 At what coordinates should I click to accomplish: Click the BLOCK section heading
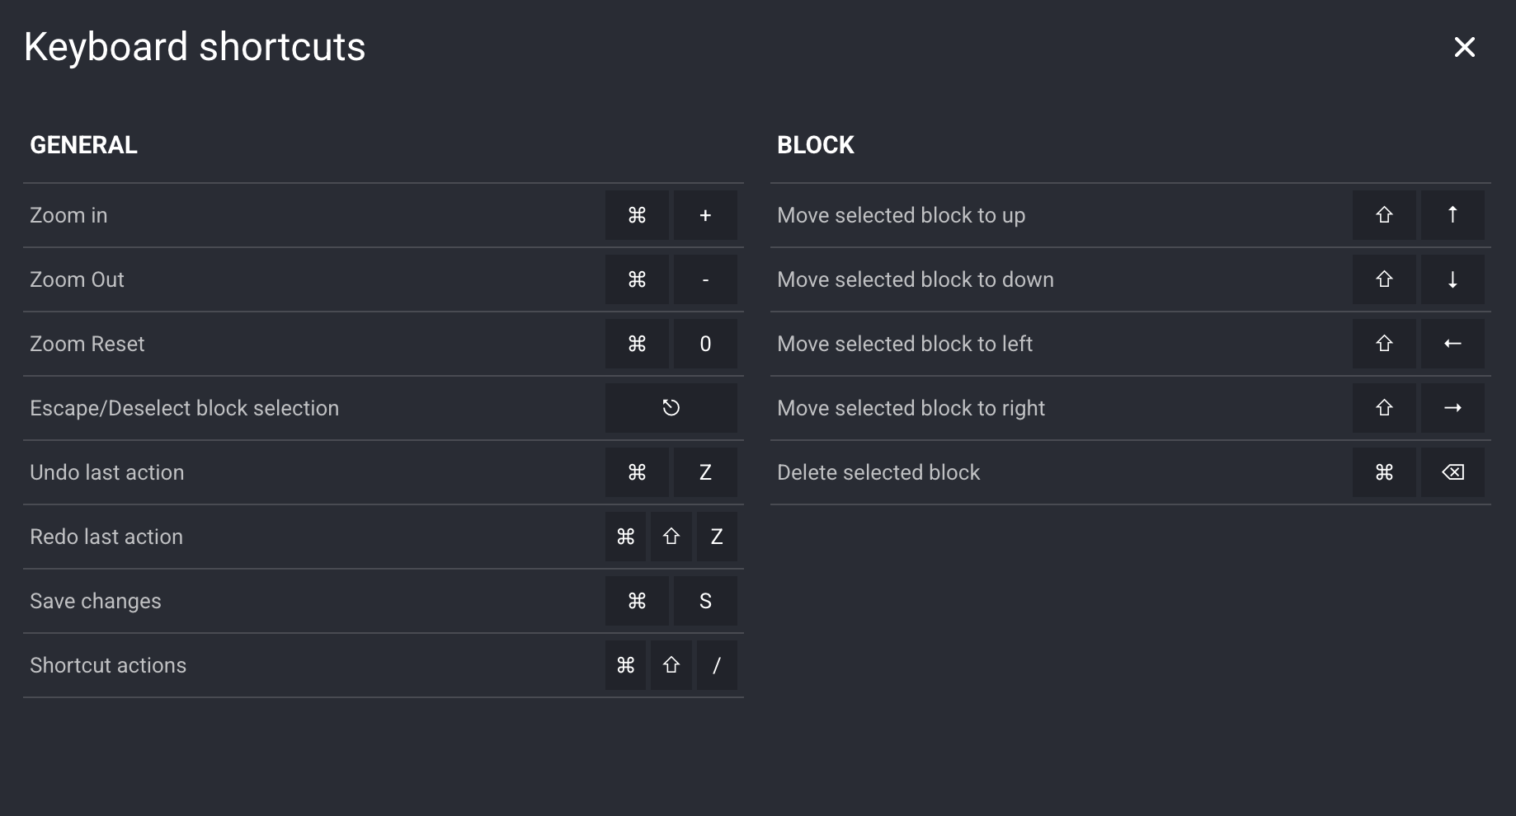815,145
